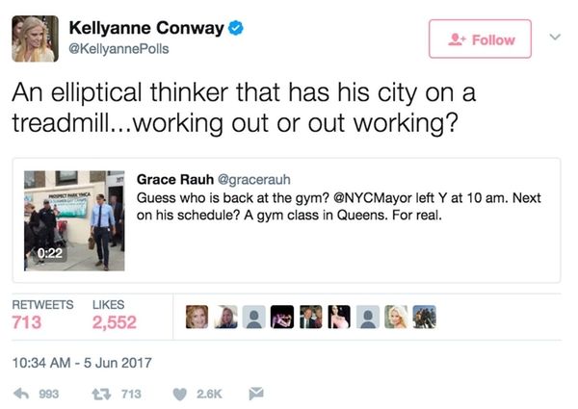Screen dimensions: 578x409
Task: Click the blonde woman liker avatar
Action: click(396, 317)
